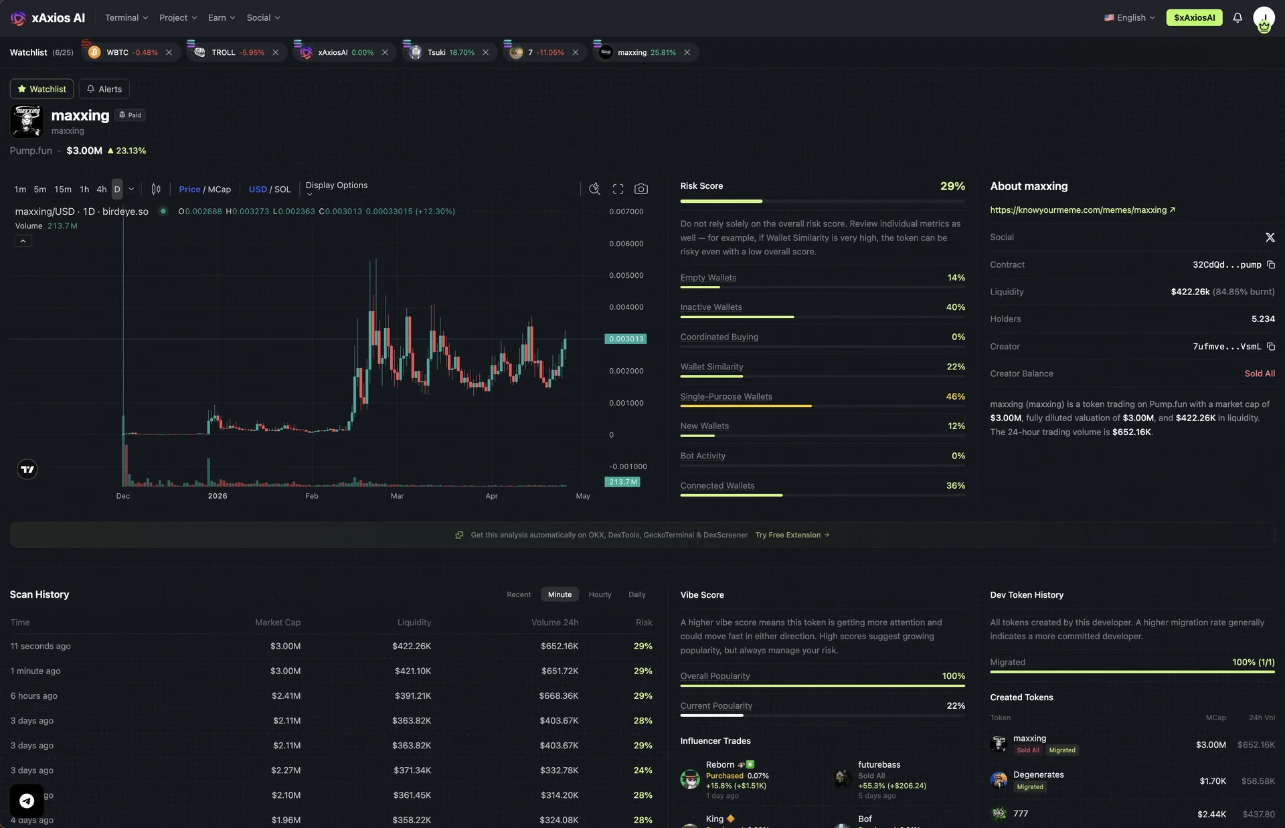Expand more timeframe options chevron
The height and width of the screenshot is (828, 1285).
(x=131, y=189)
